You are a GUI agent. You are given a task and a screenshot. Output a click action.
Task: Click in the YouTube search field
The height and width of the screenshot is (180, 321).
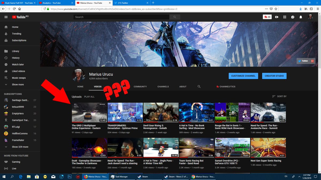coord(121,17)
